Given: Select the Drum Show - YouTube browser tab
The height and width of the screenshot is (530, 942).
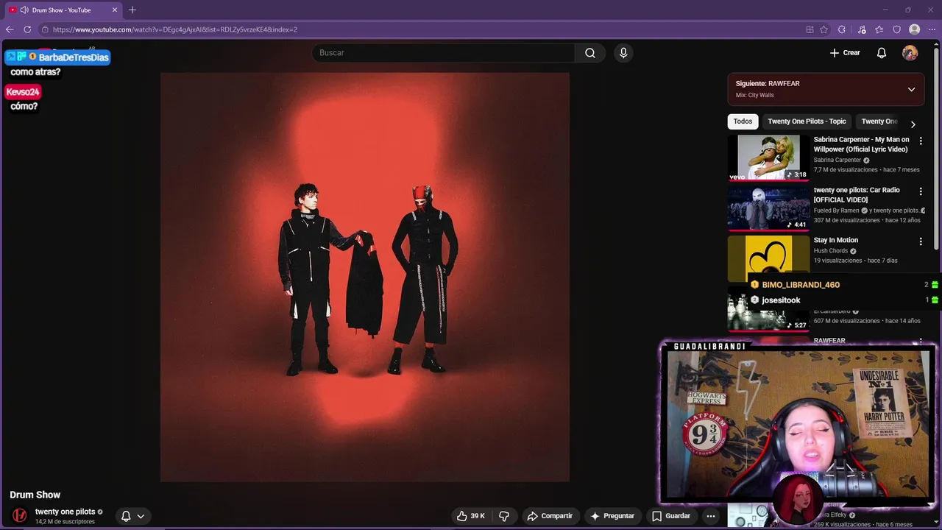Looking at the screenshot, I should [x=63, y=10].
